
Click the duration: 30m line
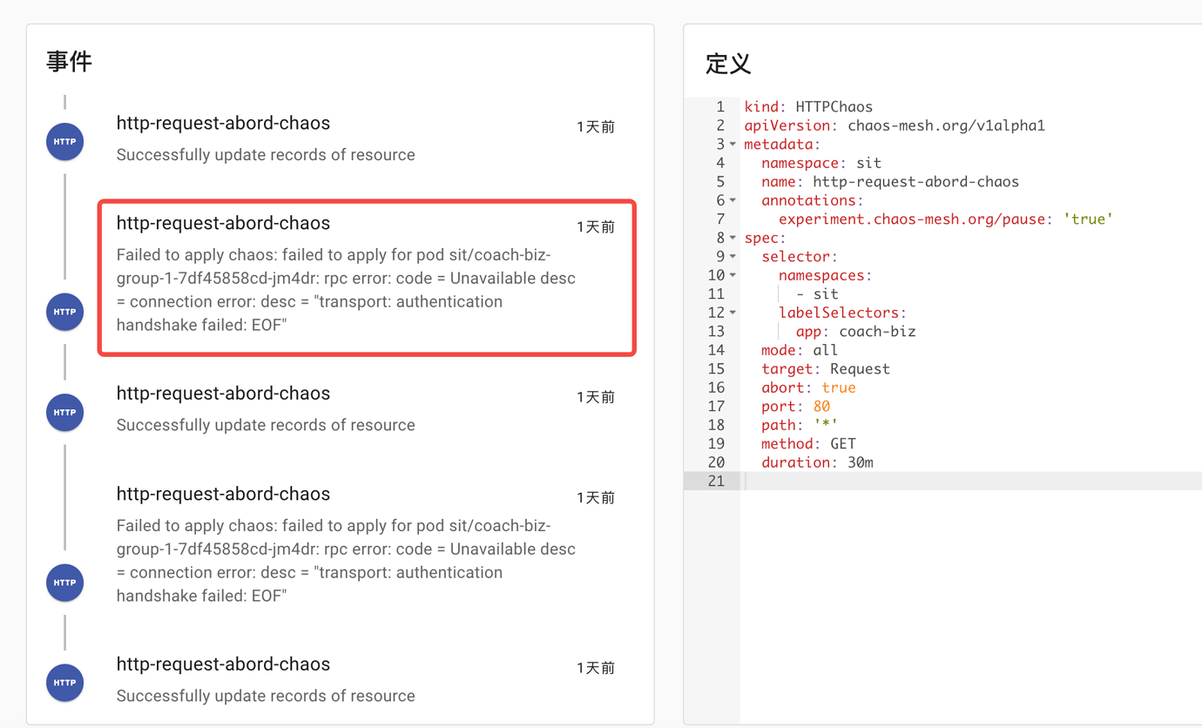tap(817, 462)
